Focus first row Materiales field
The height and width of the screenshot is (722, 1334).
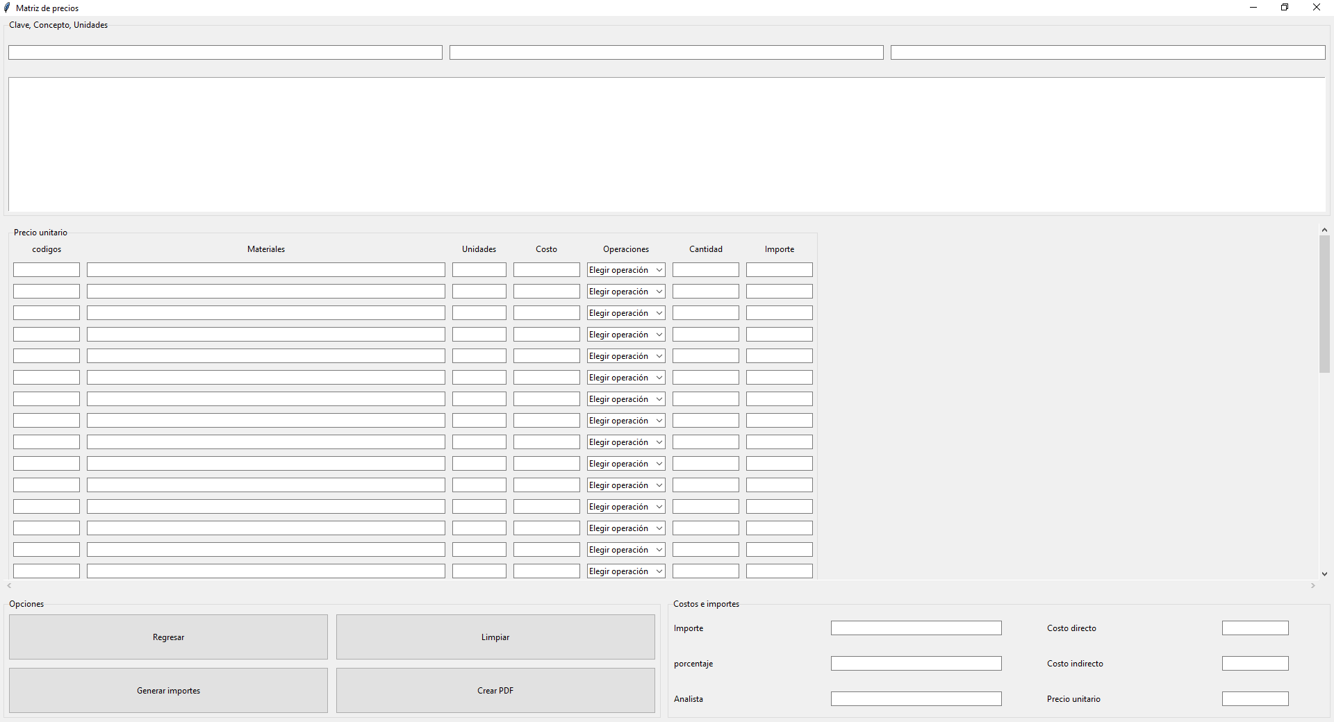tap(266, 270)
